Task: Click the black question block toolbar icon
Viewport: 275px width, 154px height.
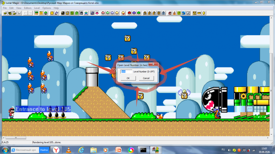Action: coord(63,13)
